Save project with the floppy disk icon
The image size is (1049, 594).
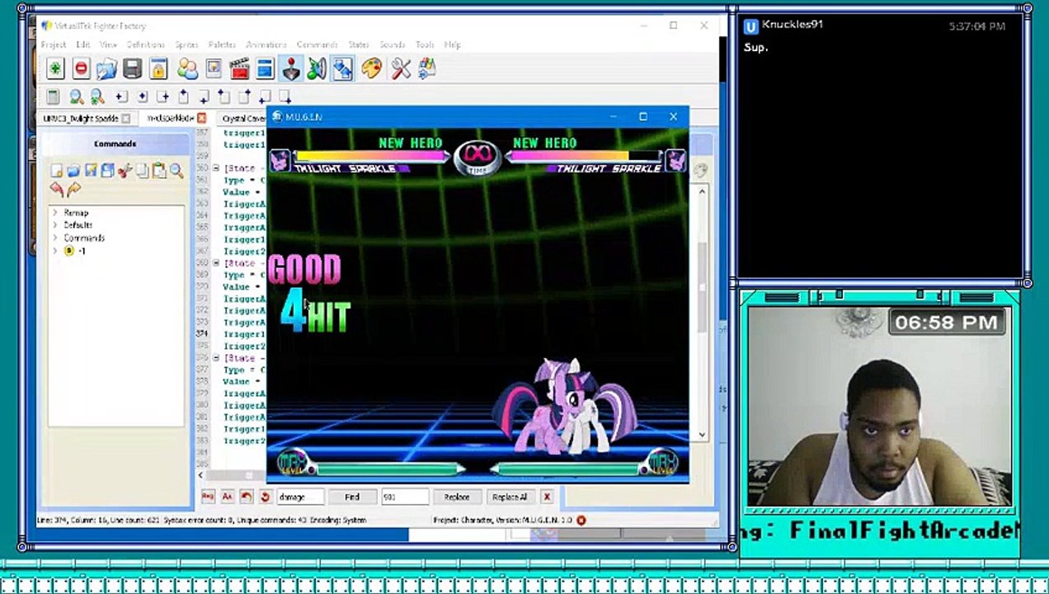132,69
